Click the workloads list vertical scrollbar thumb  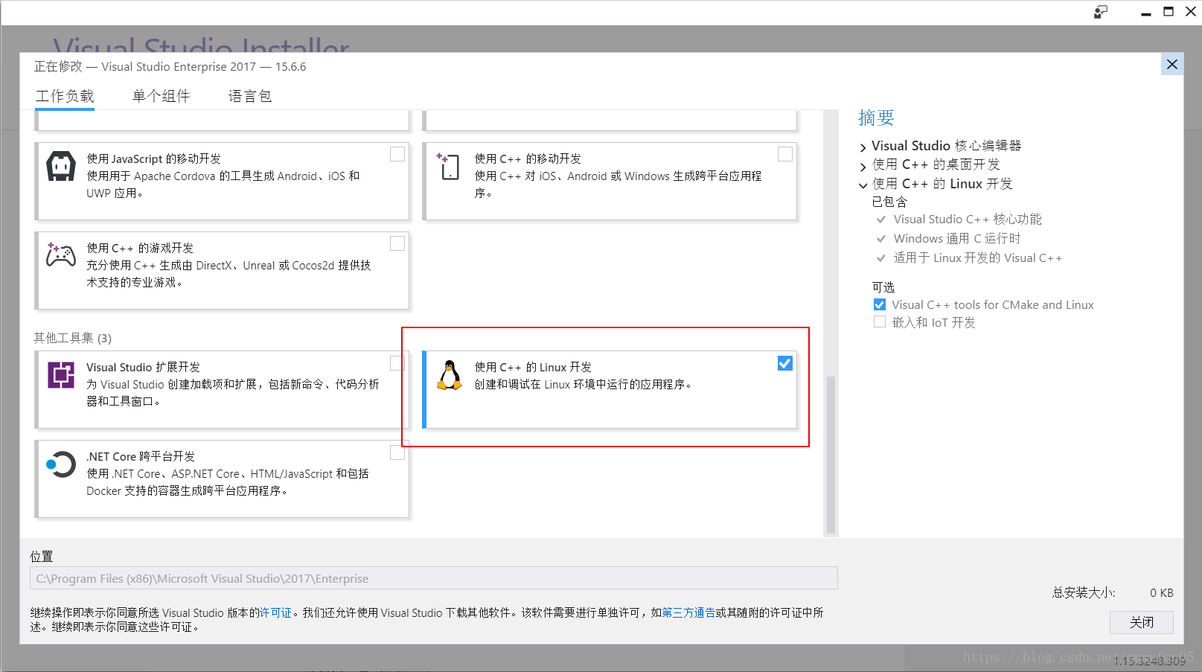tap(831, 454)
